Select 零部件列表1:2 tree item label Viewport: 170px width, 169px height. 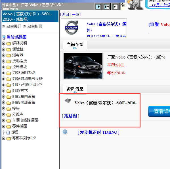tap(24, 138)
